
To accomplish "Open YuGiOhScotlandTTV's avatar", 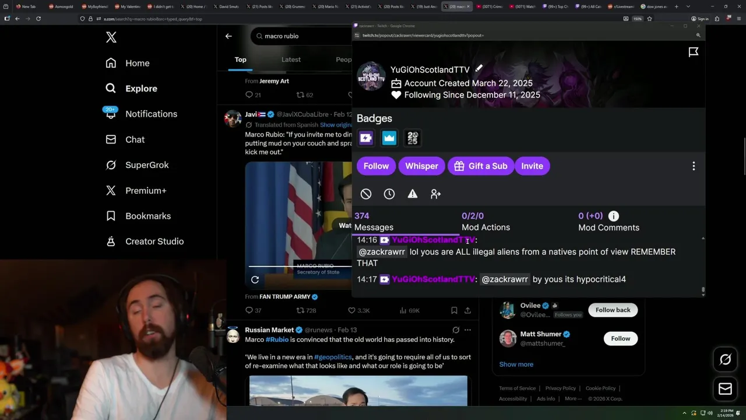I will coord(371,76).
